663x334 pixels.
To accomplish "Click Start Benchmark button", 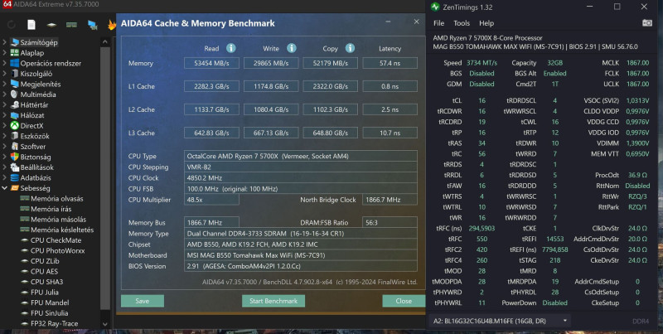I will (x=273, y=301).
